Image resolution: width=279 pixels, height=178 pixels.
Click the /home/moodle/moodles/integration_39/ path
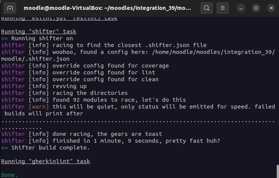pyautogui.click(x=214, y=52)
